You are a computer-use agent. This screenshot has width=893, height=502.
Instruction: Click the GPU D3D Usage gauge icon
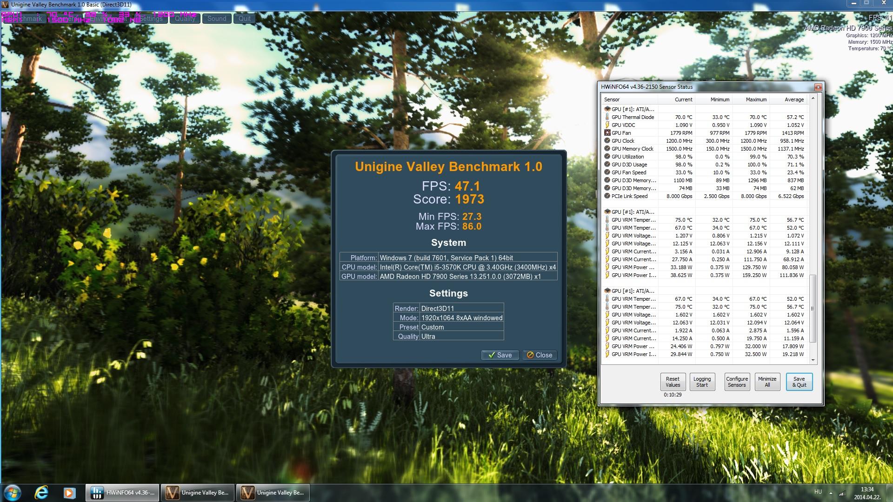[607, 165]
